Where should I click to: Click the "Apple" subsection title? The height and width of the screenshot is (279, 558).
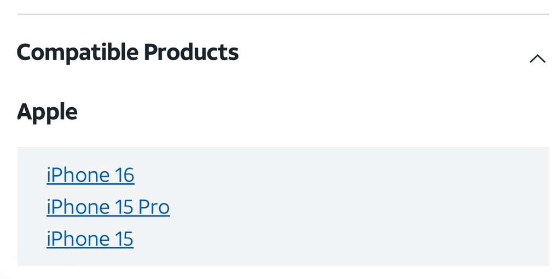(x=47, y=112)
